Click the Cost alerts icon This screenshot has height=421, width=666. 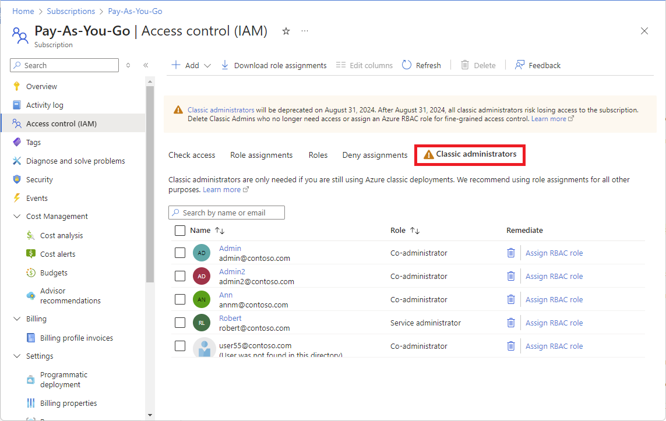(30, 254)
